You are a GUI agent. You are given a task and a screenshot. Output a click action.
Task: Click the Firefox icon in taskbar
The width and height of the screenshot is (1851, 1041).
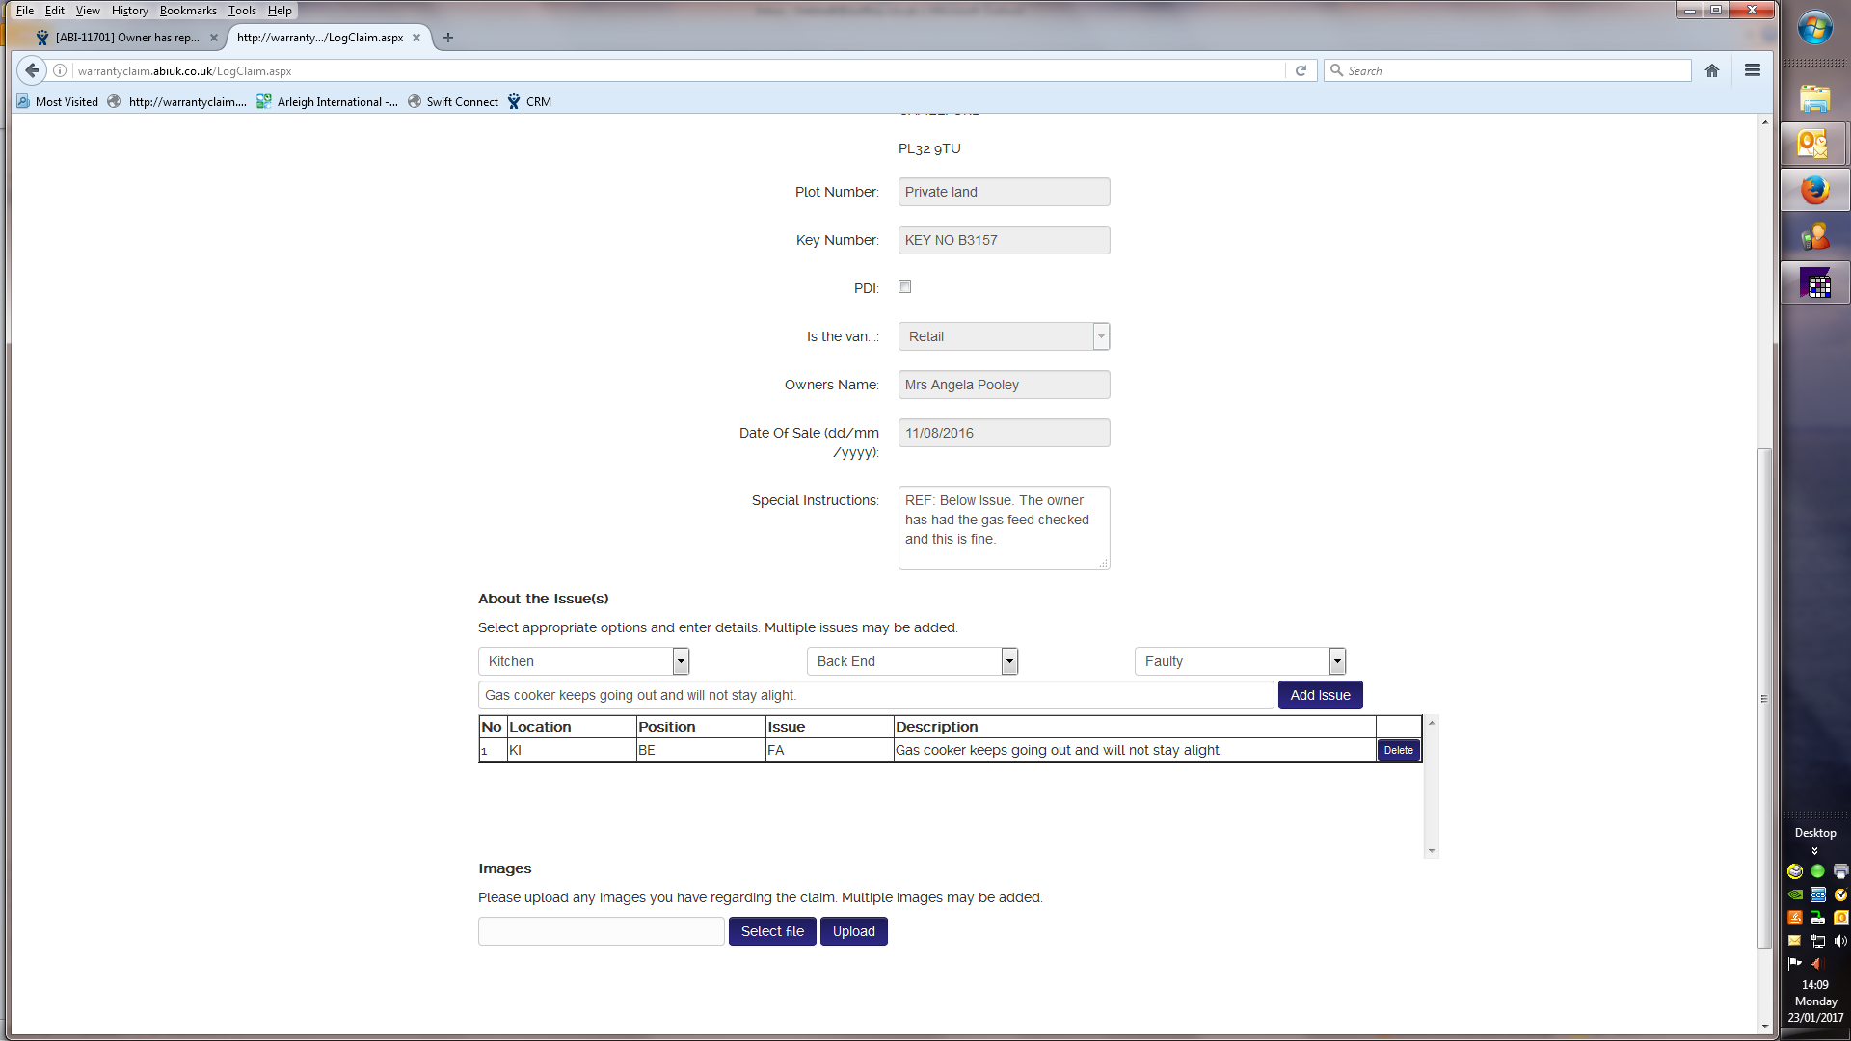pos(1814,190)
